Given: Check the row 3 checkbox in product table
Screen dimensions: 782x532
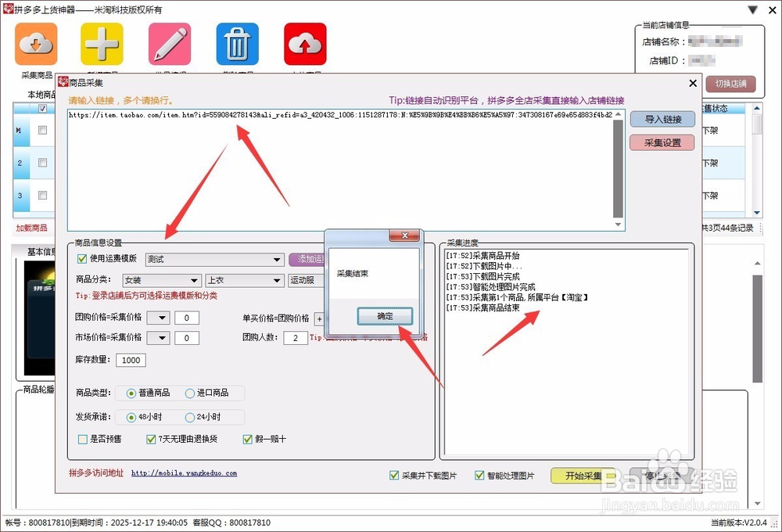Looking at the screenshot, I should [x=43, y=195].
